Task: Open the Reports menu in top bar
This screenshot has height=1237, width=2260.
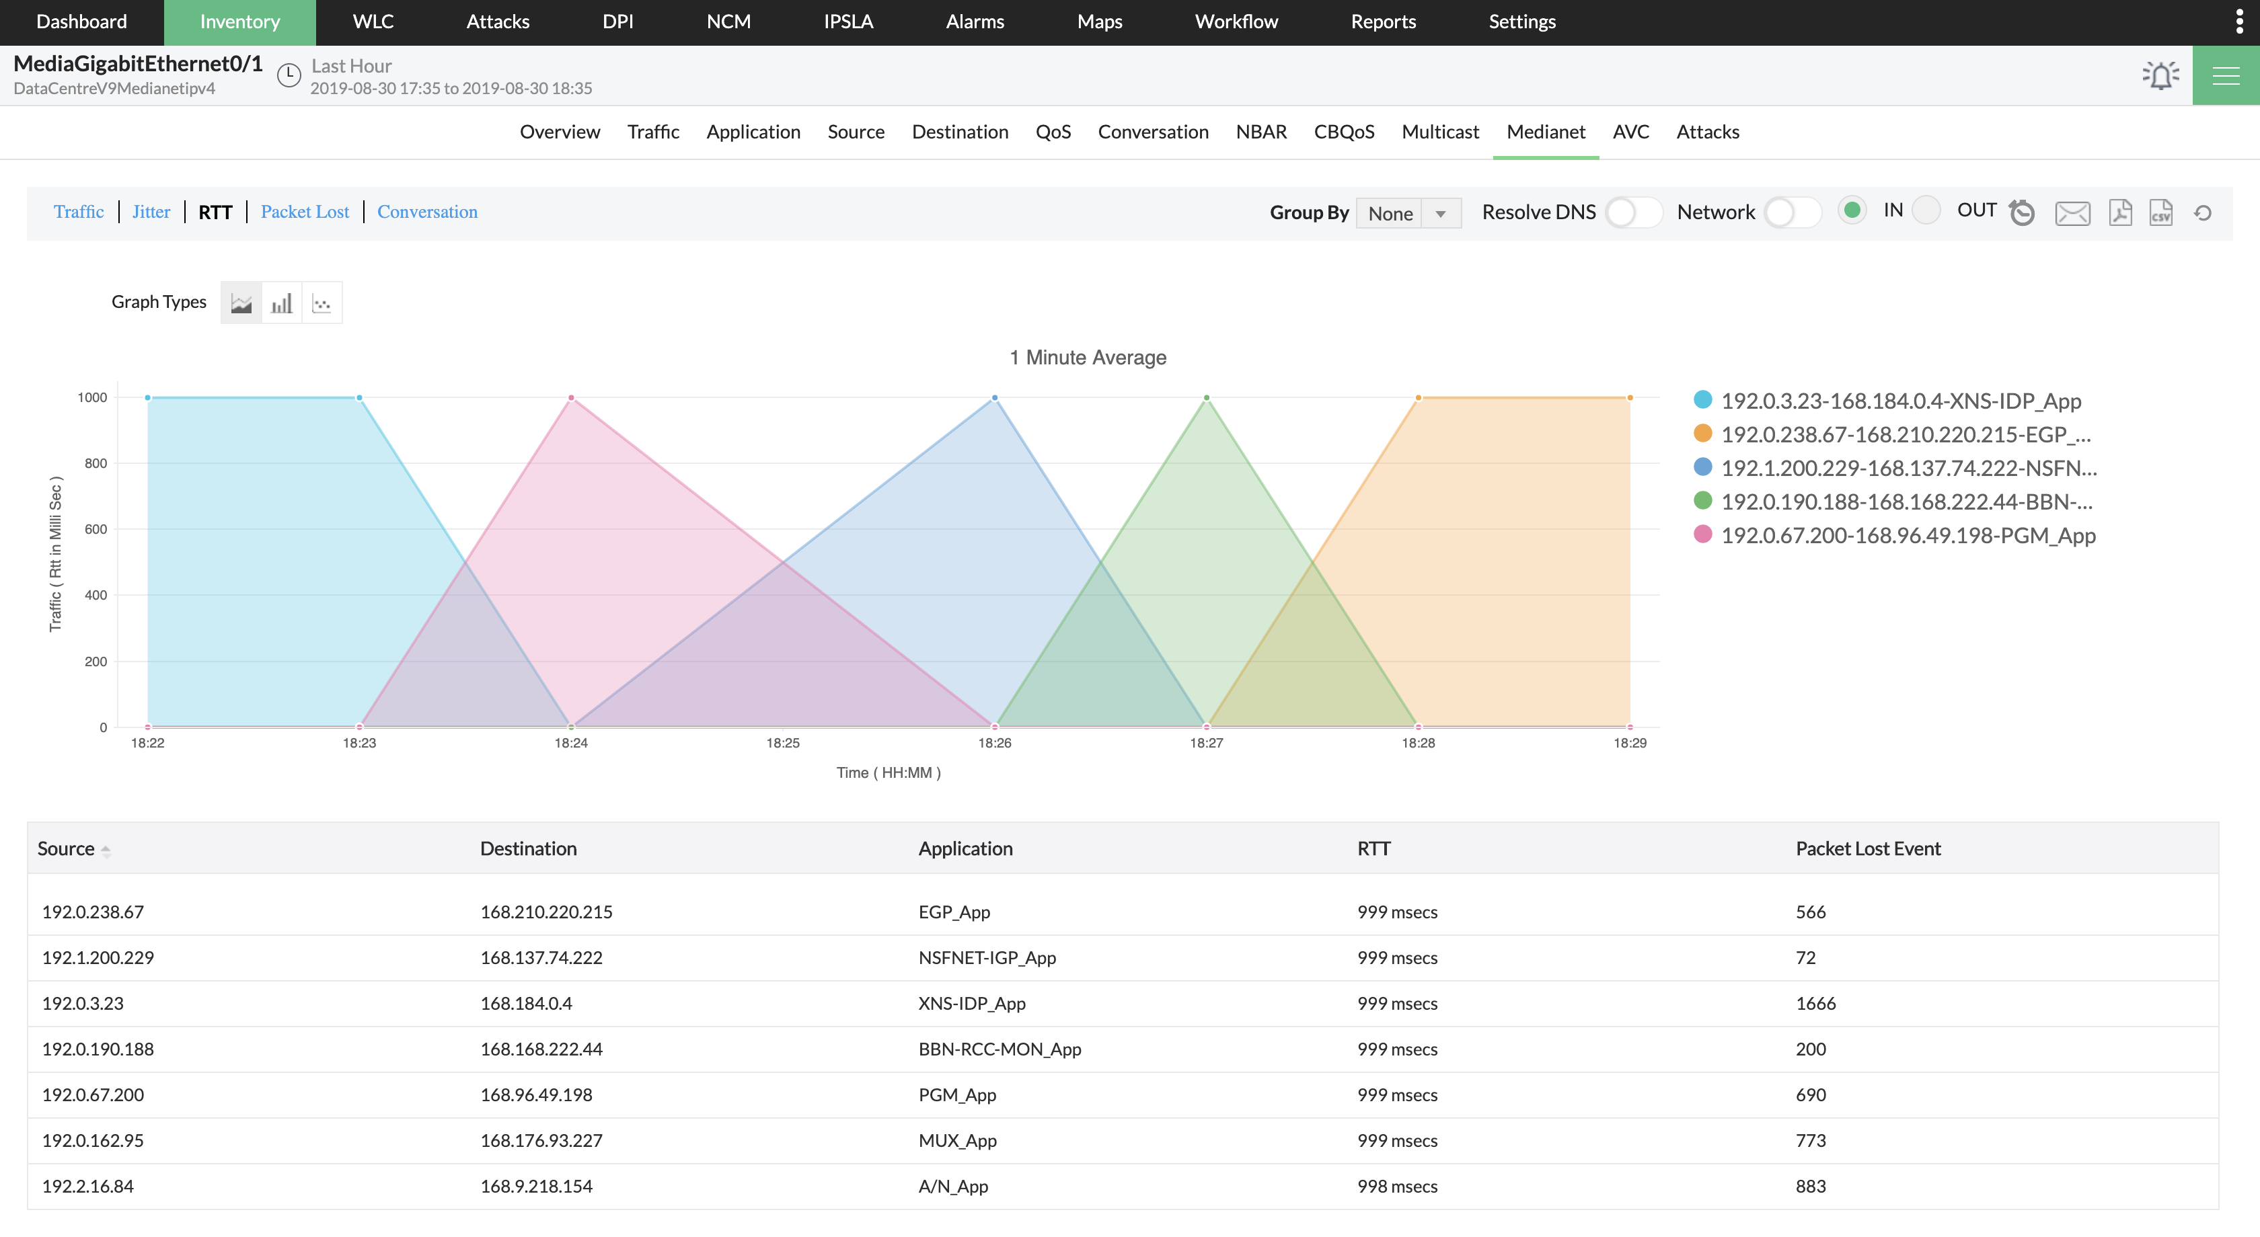Action: (x=1383, y=22)
